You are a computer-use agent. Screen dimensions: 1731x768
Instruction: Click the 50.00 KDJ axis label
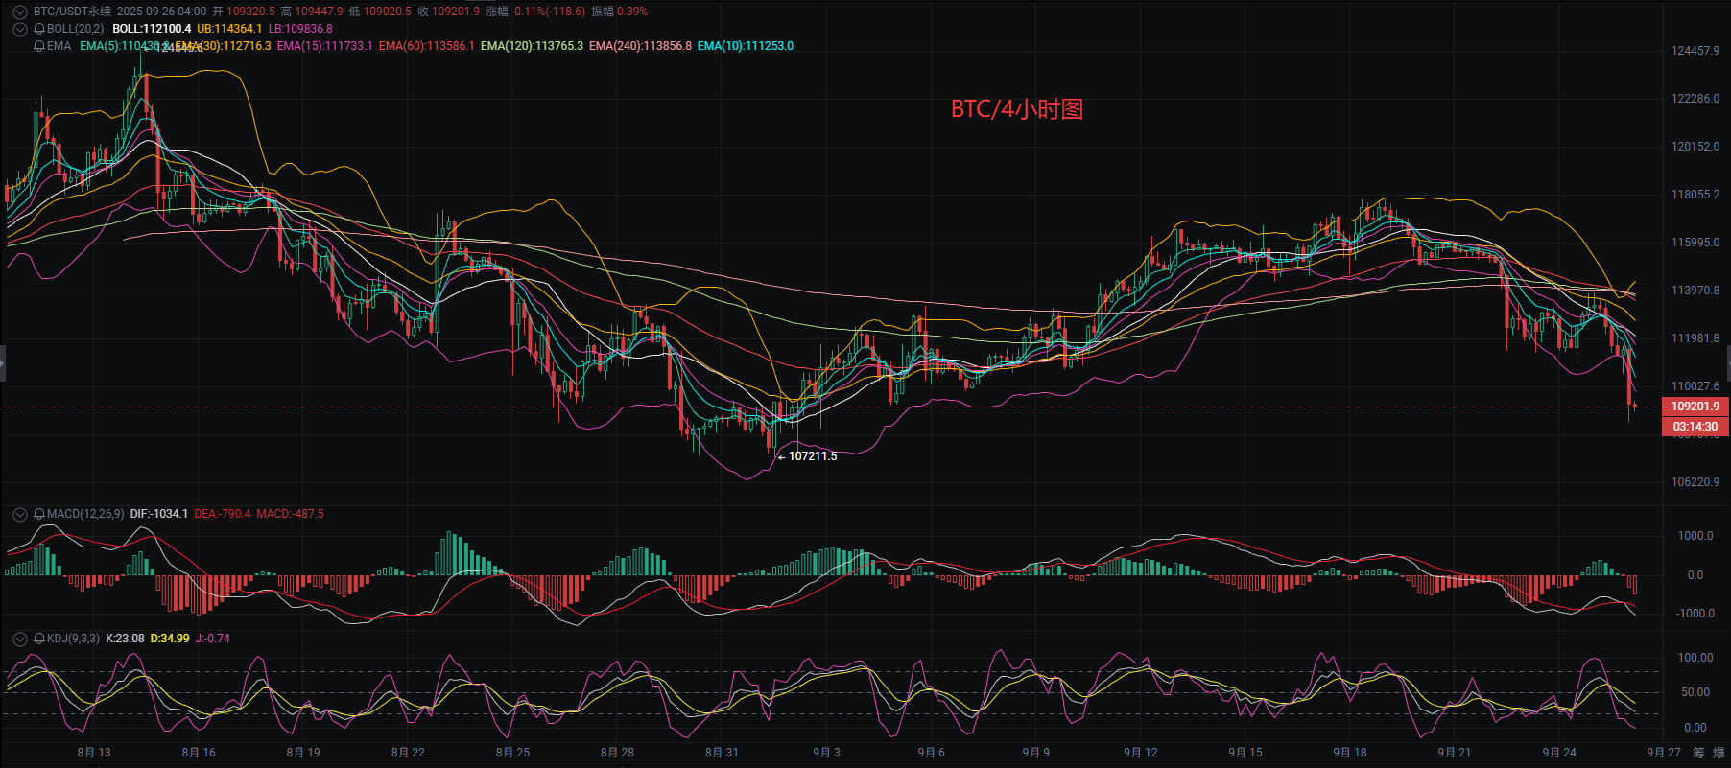point(1695,692)
